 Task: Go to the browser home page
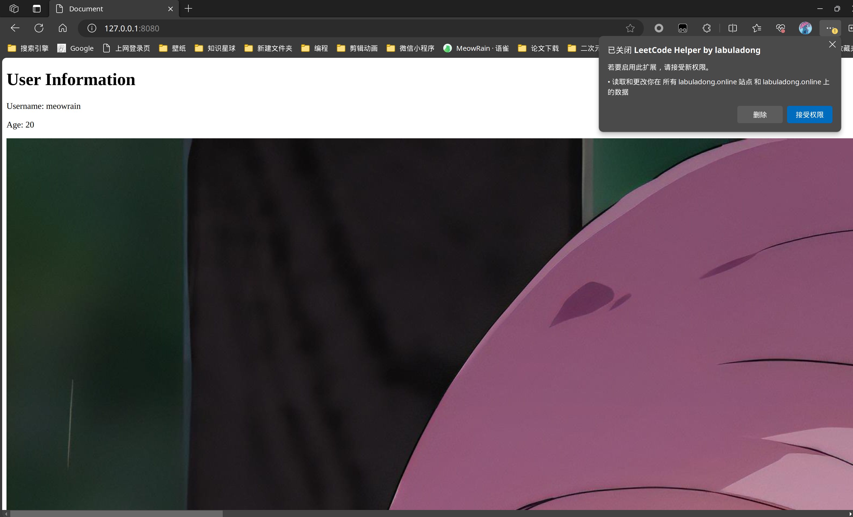tap(63, 28)
